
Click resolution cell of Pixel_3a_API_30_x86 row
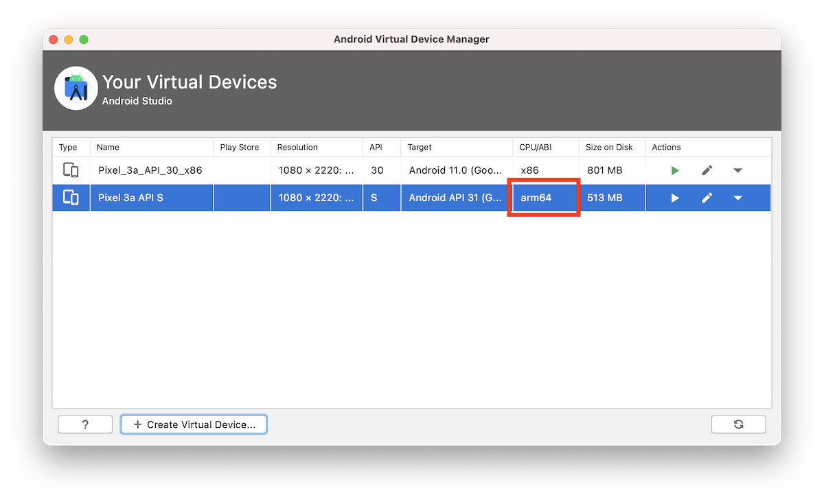pyautogui.click(x=317, y=170)
